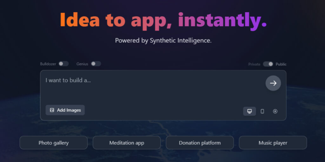Pick the Meditation app suggestion

[127, 143]
